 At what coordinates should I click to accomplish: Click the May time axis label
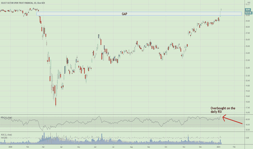point(79,147)
